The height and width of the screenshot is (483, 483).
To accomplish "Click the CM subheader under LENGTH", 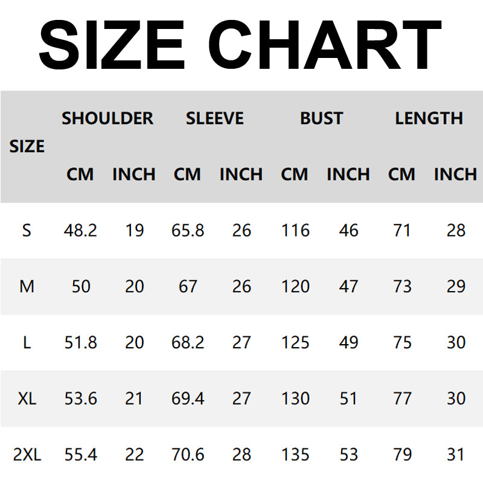I will 402,174.
